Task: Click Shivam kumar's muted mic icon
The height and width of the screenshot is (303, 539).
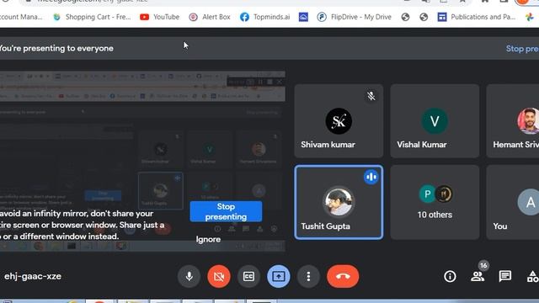Action: (x=371, y=96)
